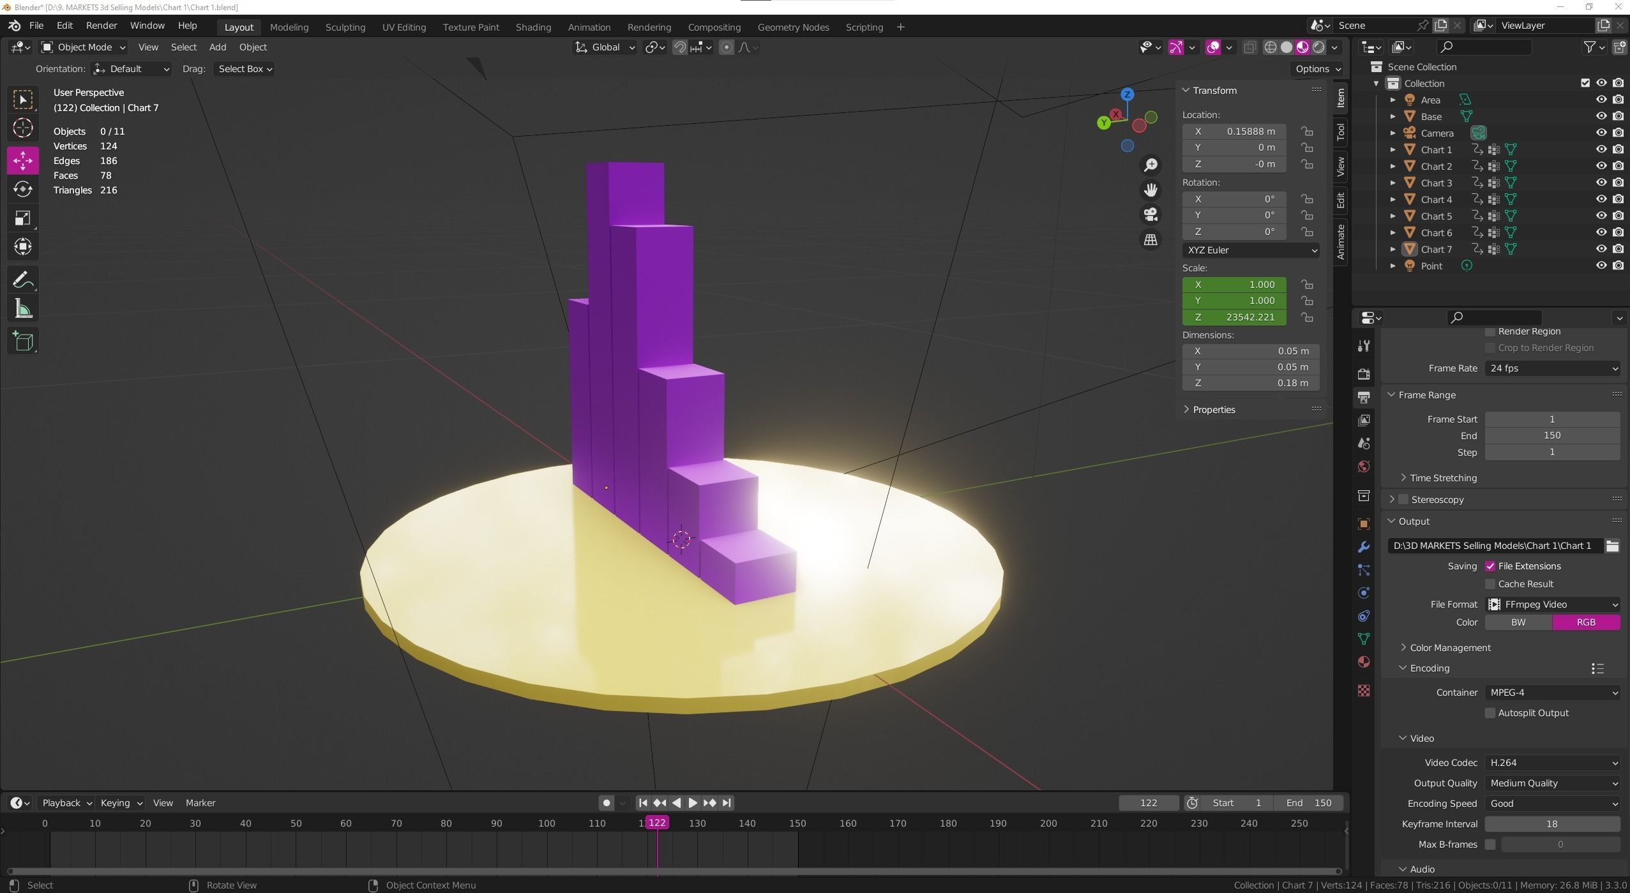Viewport: 1630px width, 893px height.
Task: Open the Tool sidebar tab
Action: click(x=1340, y=132)
